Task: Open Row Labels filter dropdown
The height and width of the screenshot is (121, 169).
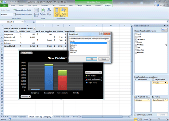Action: click(x=18, y=31)
